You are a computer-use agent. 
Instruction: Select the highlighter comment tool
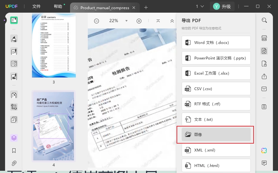[x=14, y=38]
